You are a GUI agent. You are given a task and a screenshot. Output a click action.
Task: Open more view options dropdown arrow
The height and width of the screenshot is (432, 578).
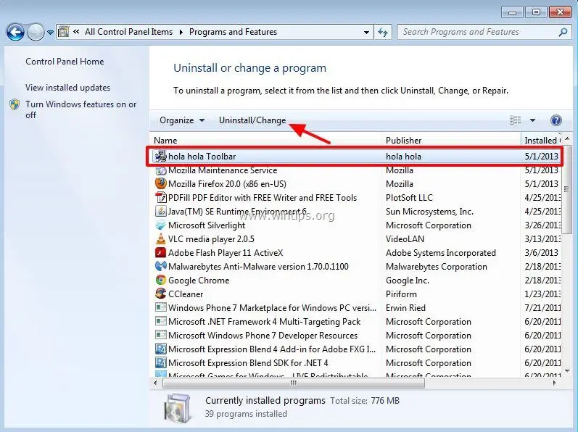tap(532, 120)
